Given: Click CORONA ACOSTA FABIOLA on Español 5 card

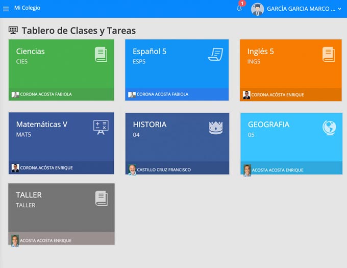Looking at the screenshot, I should click(162, 94).
